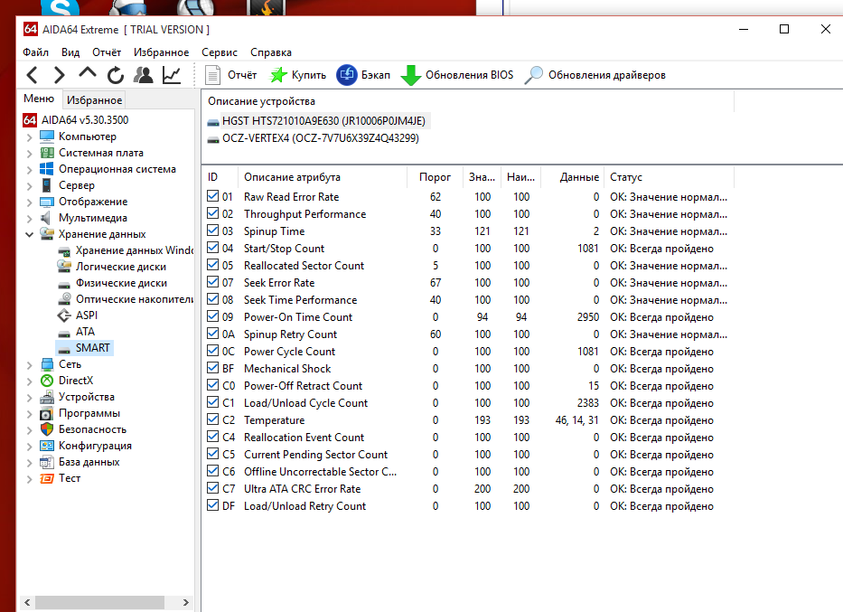This screenshot has height=612, width=843.
Task: Uncheck attribute 05 Reallocated Sector Count
Action: click(x=213, y=265)
